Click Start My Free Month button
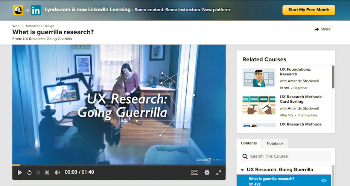Image resolution: width=350 pixels, height=186 pixels. [308, 10]
